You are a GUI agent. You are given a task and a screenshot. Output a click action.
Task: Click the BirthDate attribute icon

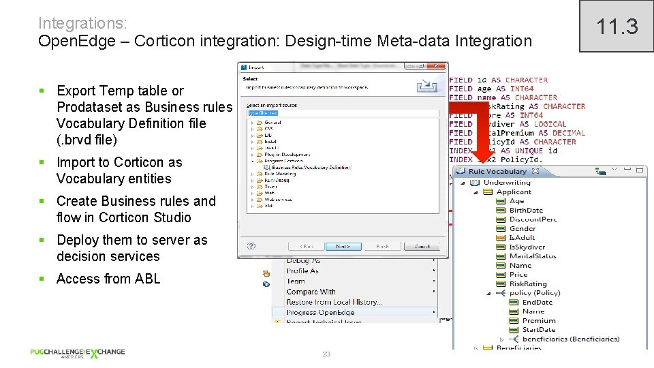tap(501, 211)
